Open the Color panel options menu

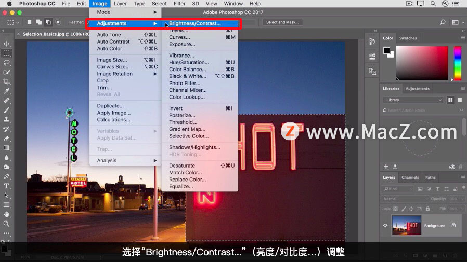tap(463, 38)
